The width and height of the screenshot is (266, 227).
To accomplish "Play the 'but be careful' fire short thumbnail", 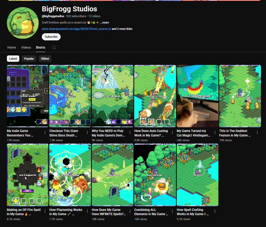I will 155,96.
